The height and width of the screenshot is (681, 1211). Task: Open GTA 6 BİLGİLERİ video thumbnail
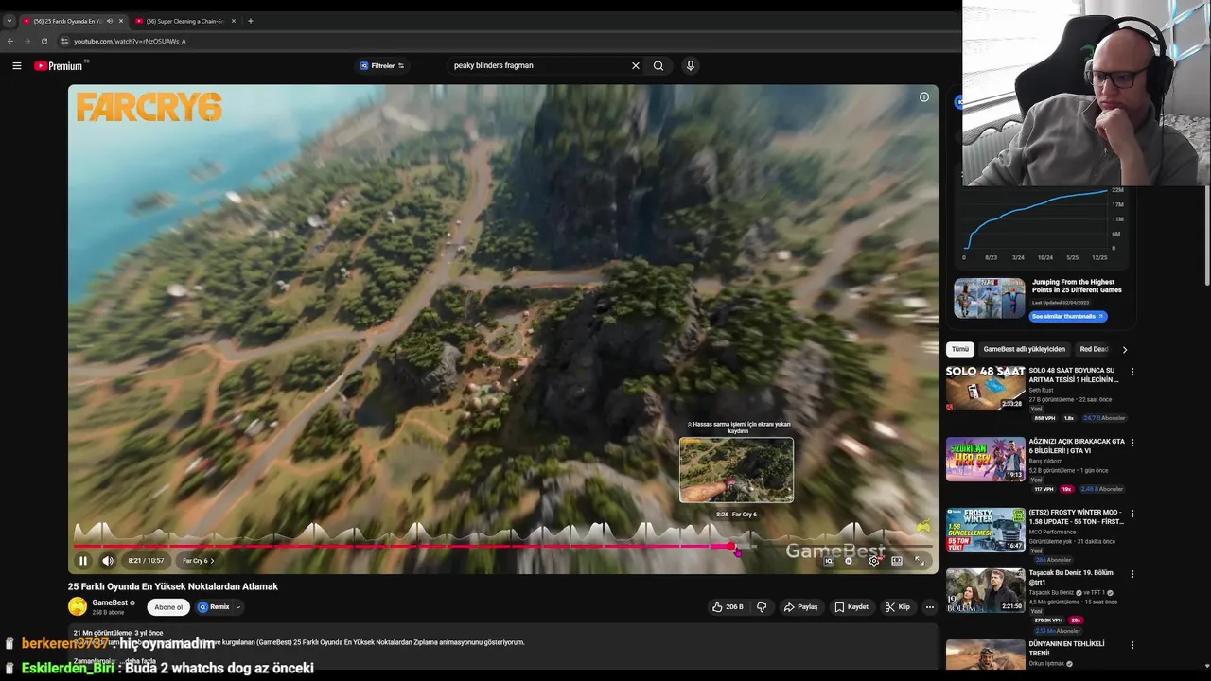[x=986, y=459]
